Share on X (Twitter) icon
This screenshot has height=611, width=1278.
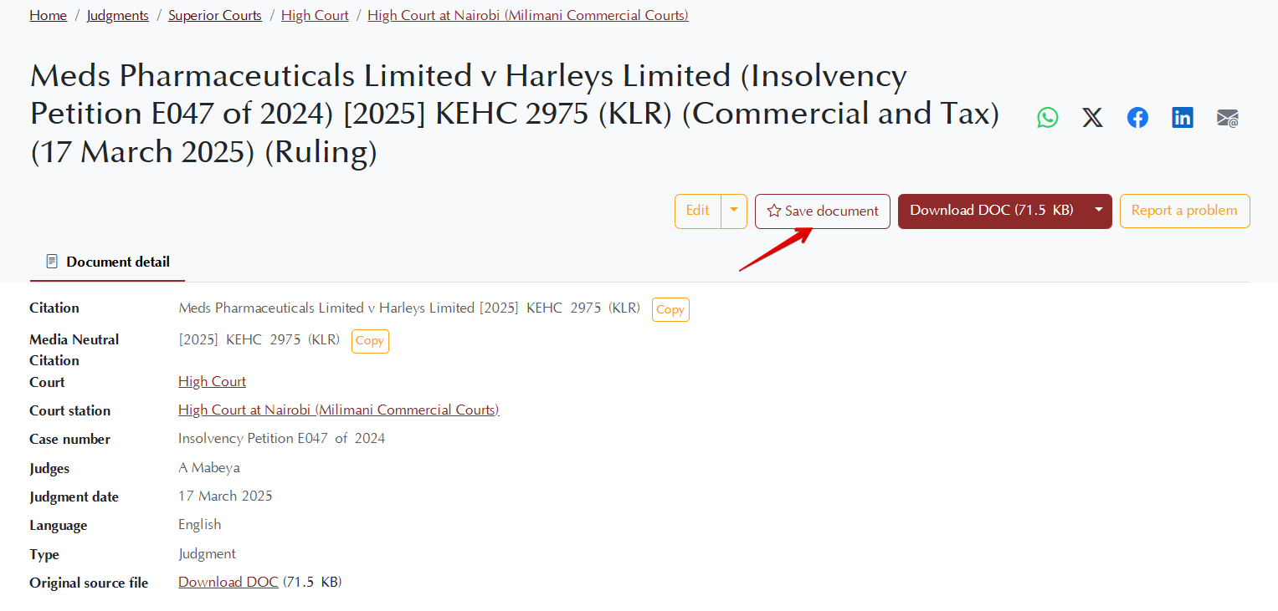[1092, 118]
